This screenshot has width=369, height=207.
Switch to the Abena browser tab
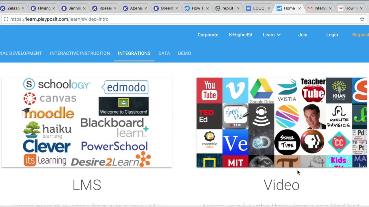pos(135,8)
